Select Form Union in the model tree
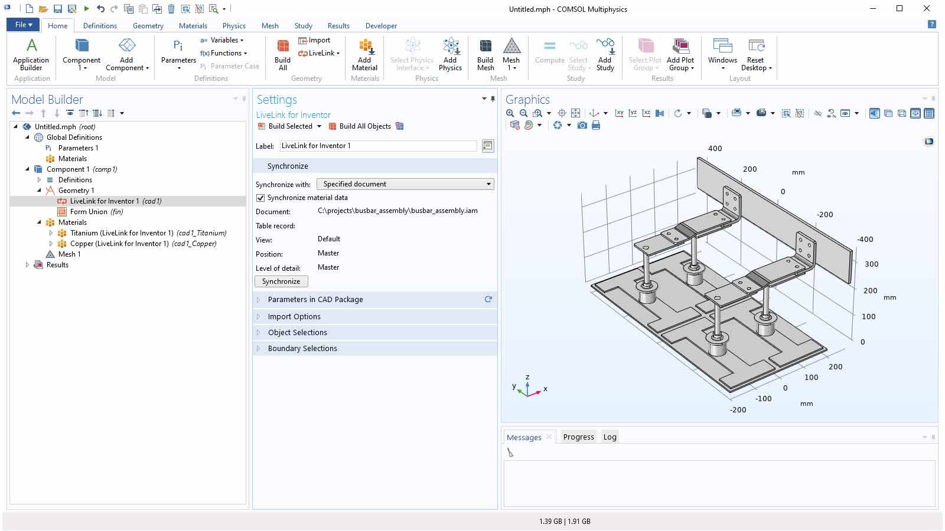 [89, 212]
